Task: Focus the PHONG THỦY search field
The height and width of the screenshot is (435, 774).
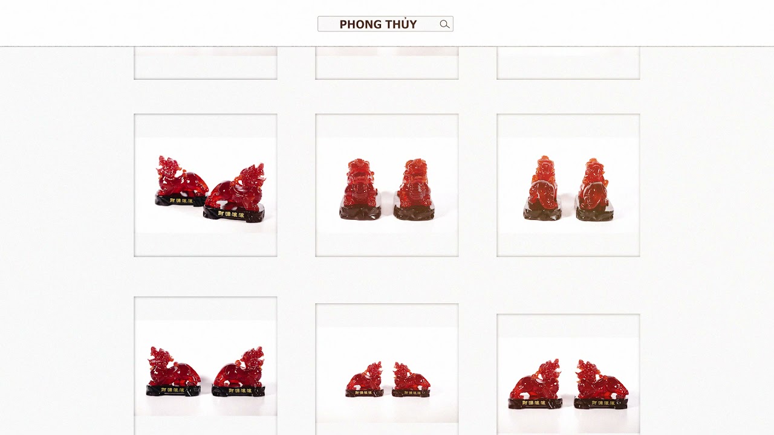Action: click(385, 24)
